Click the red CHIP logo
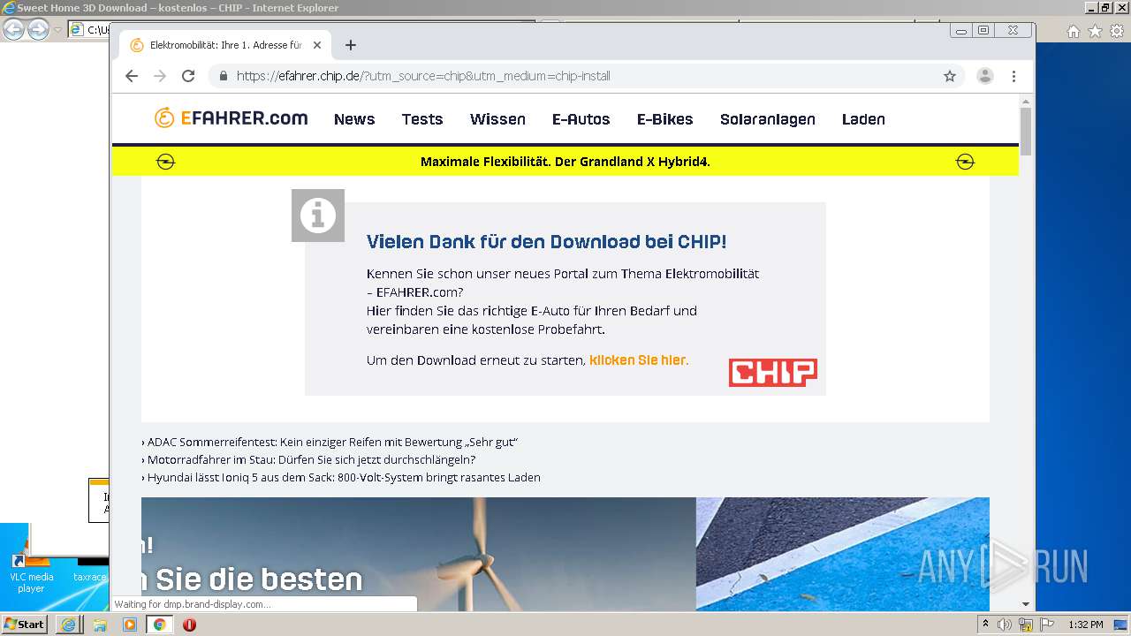 tap(773, 373)
